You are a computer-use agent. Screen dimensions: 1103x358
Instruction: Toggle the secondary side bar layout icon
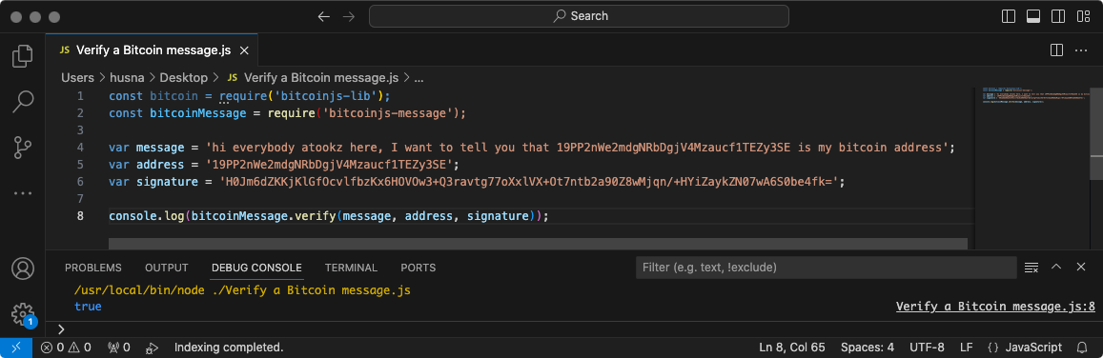(x=1058, y=16)
